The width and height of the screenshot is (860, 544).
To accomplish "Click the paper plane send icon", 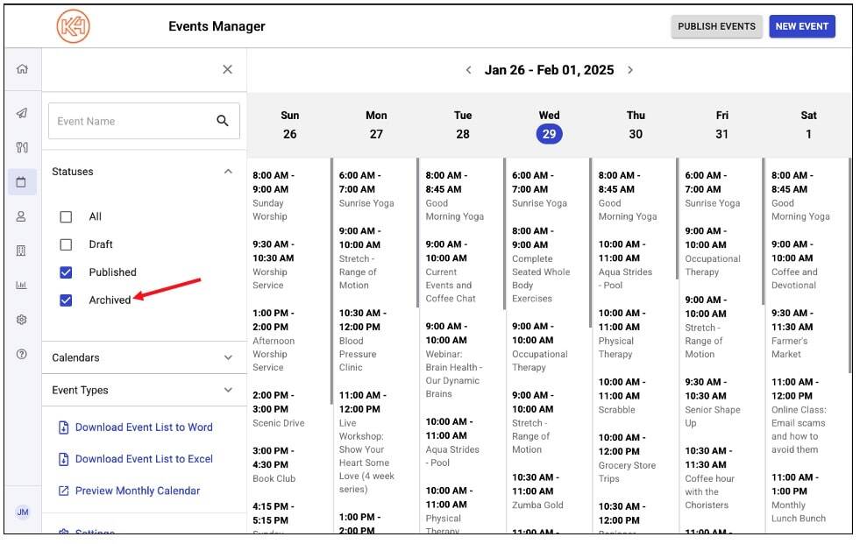I will 22,113.
